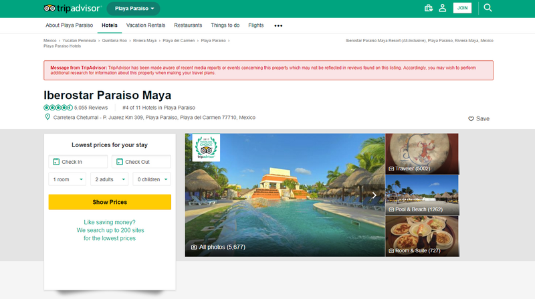
Task: Open the Playa Paraiso location dropdown
Action: coord(133,9)
